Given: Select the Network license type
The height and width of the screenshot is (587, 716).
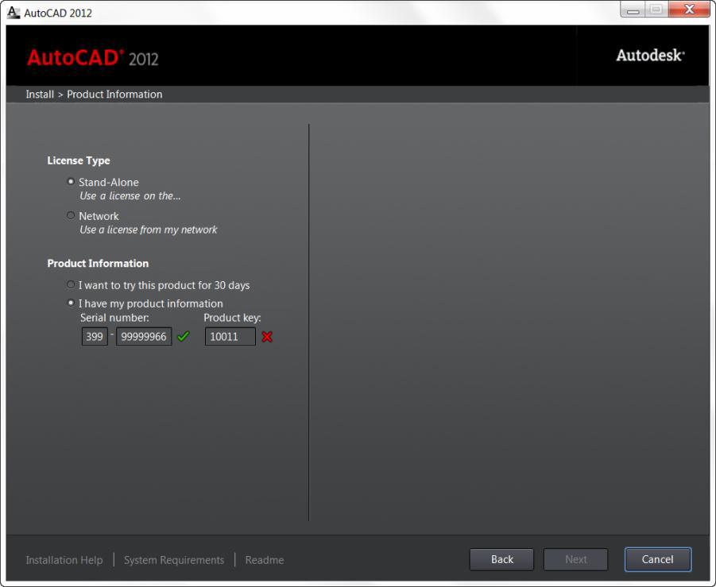Looking at the screenshot, I should [70, 215].
